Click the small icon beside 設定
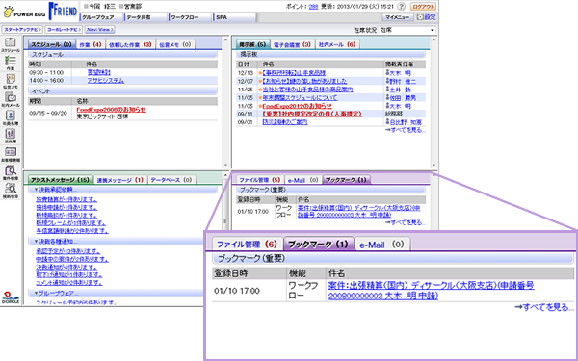 [419, 17]
